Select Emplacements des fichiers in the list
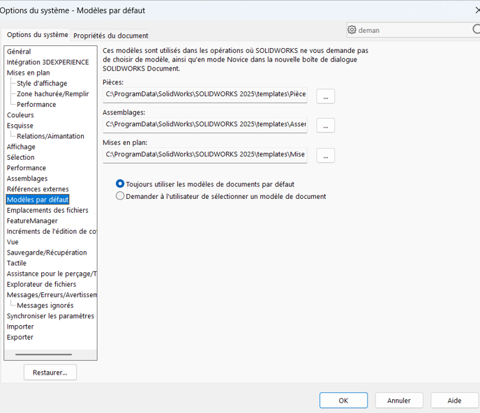The image size is (480, 413). (x=47, y=210)
